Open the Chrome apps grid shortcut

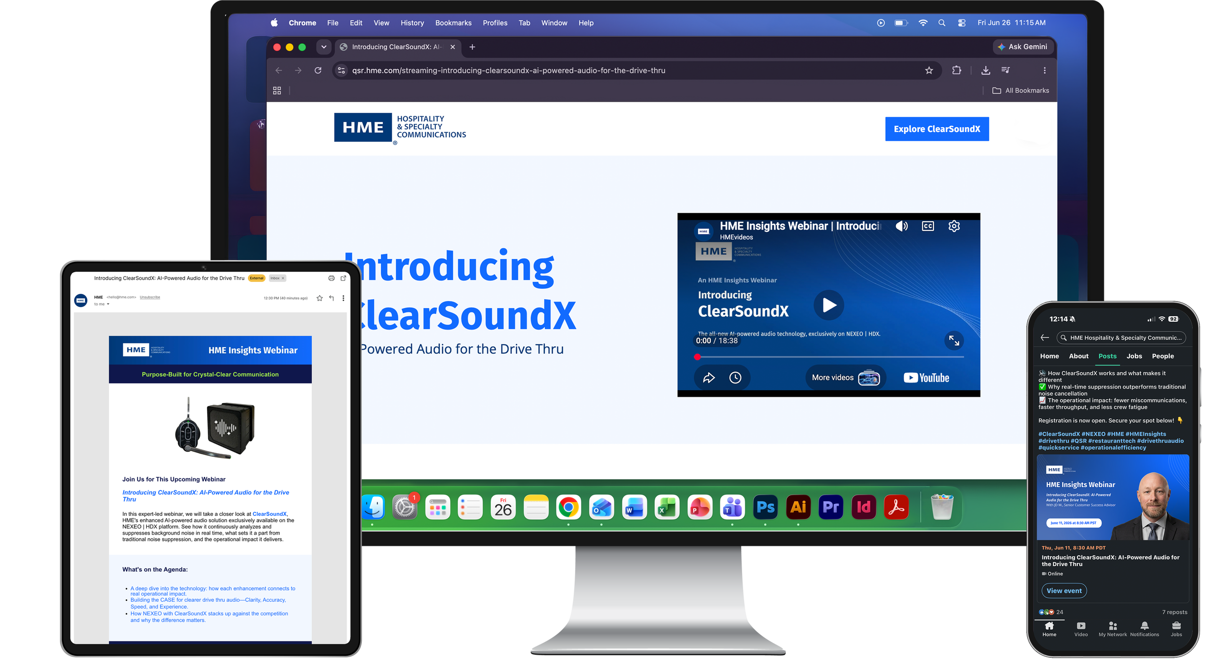[x=277, y=91]
